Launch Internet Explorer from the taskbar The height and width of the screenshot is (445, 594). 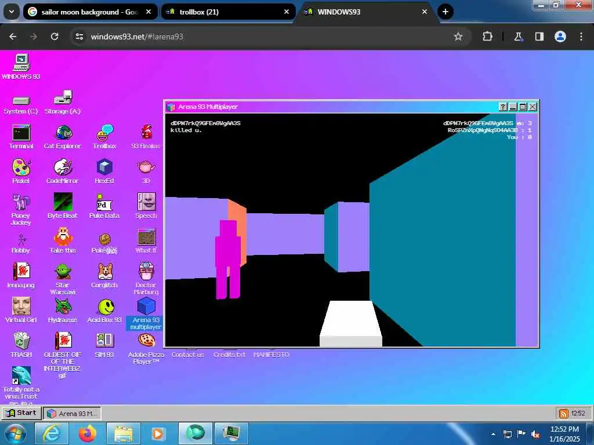pos(52,434)
